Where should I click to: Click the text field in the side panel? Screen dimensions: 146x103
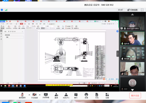[15, 37]
